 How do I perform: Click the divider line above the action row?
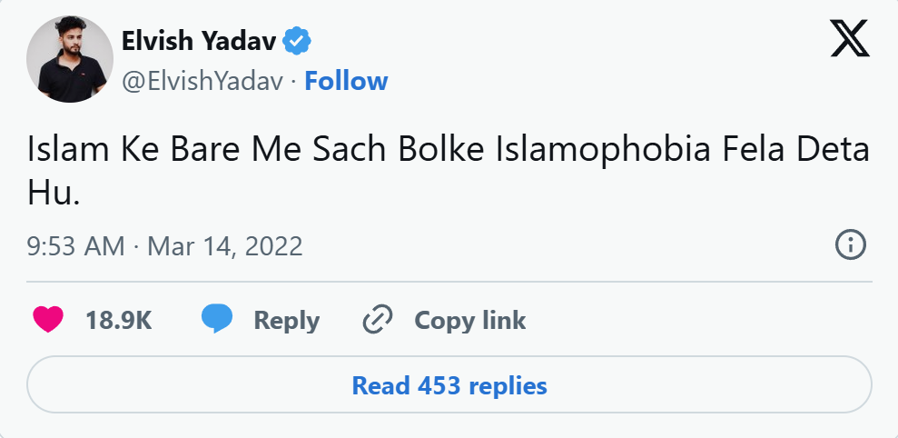tap(449, 283)
